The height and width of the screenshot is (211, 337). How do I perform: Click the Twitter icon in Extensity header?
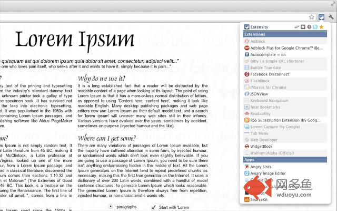[x=315, y=27]
